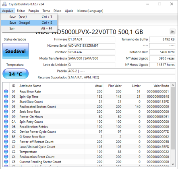Click status orb for Read Error Rate
Image resolution: width=178 pixels, height=169 pixels.
coord(6,91)
